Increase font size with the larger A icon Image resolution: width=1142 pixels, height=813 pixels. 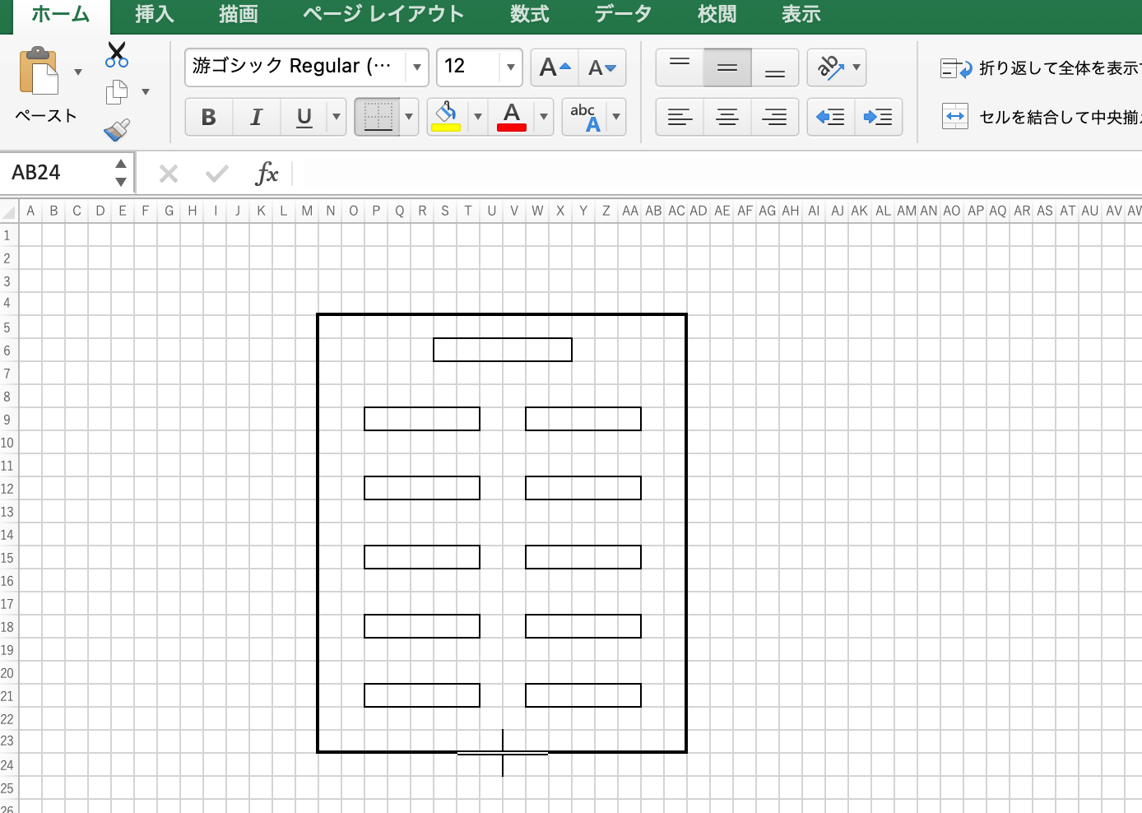coord(555,67)
